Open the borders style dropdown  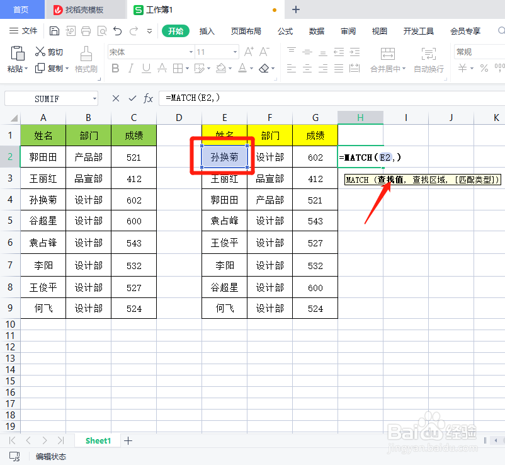click(x=187, y=67)
